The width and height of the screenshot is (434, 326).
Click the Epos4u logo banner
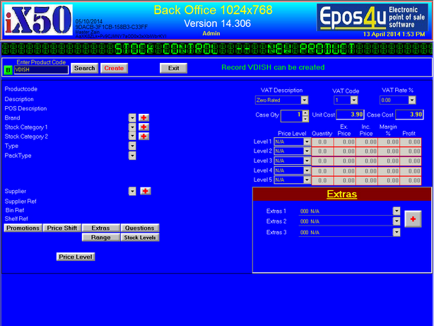click(x=372, y=17)
